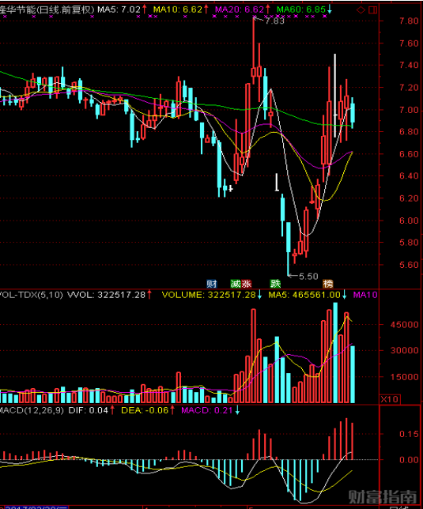
Task: Click the chart title with 日线.前复权 period
Action: pos(47,9)
